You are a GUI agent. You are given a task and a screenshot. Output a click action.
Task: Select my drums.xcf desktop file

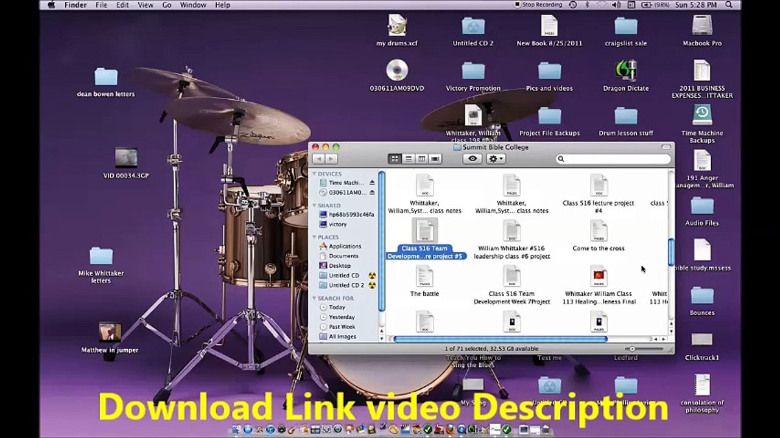(397, 30)
